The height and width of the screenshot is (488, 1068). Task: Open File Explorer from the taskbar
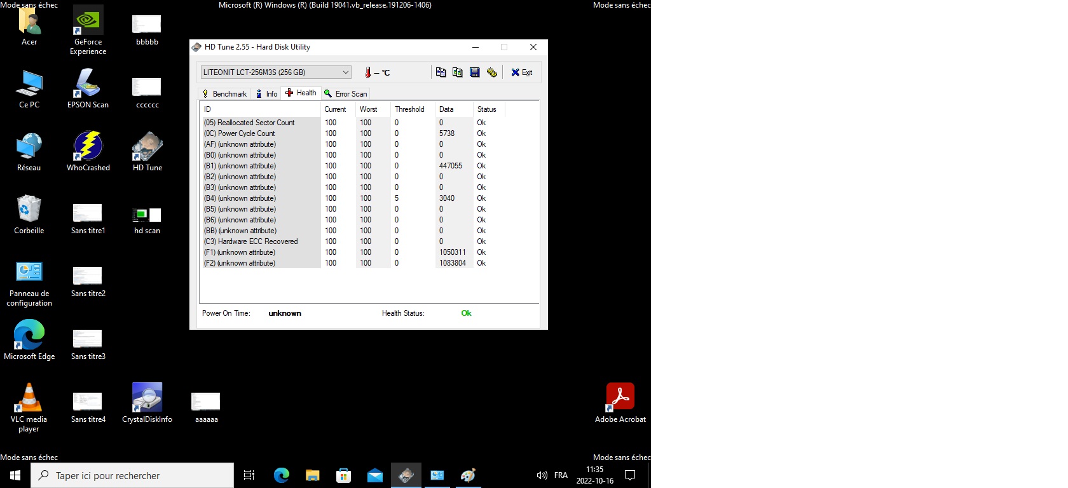click(312, 475)
